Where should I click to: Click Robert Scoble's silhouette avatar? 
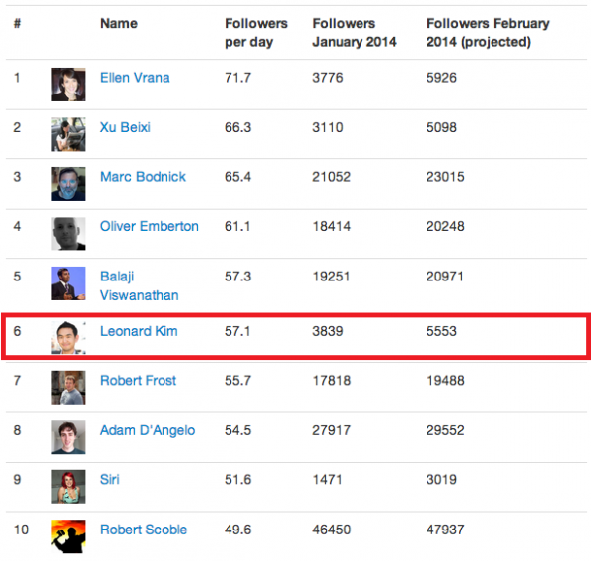68,536
